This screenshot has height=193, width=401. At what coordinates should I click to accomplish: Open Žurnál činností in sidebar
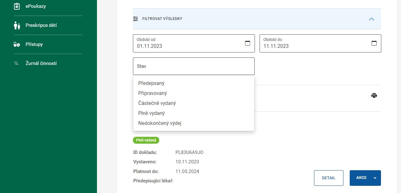[x=41, y=63]
